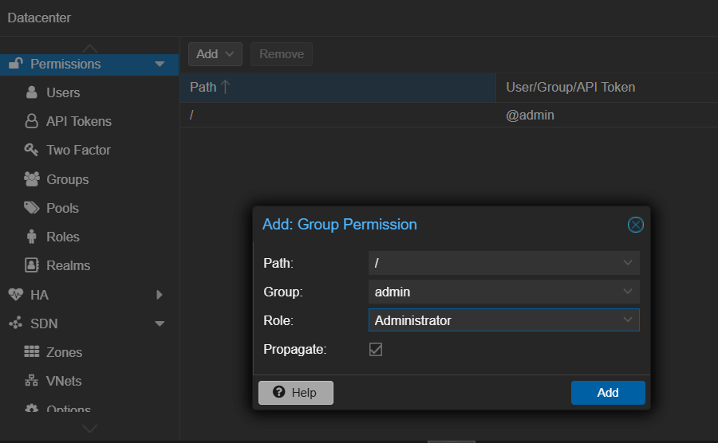This screenshot has height=443, width=718.
Task: Close the Add Group Permission dialog
Action: pos(635,225)
